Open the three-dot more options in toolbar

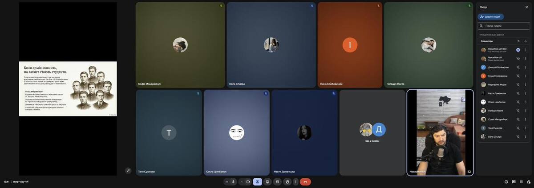(295, 182)
